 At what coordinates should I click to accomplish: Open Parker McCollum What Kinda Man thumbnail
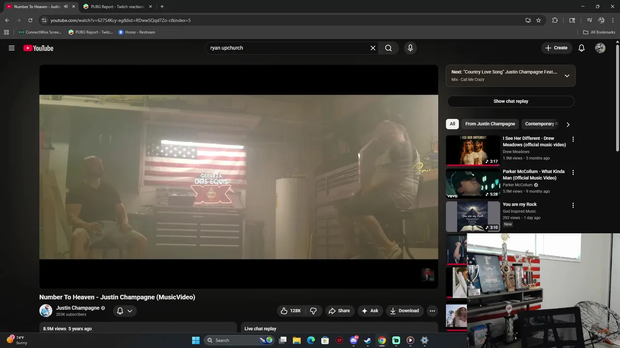[x=473, y=184]
